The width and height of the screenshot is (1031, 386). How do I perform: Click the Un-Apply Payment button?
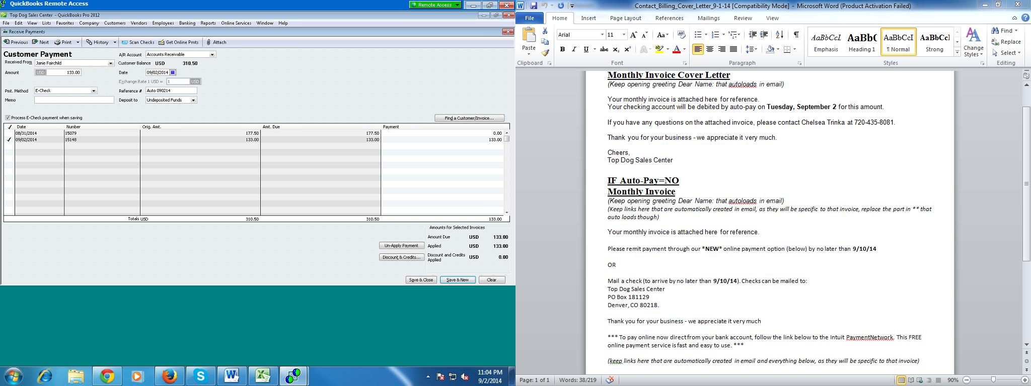click(401, 246)
